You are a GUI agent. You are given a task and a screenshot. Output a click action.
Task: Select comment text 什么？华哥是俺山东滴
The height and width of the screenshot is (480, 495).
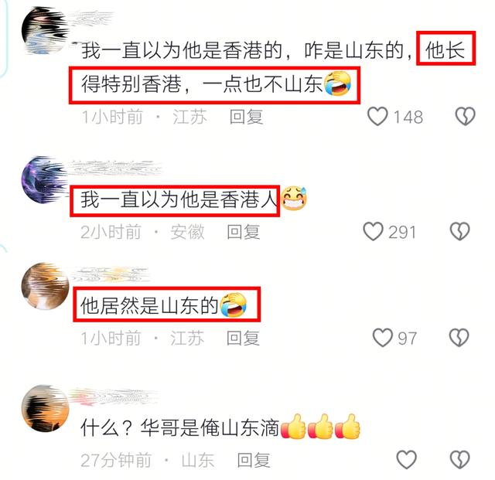click(x=180, y=427)
